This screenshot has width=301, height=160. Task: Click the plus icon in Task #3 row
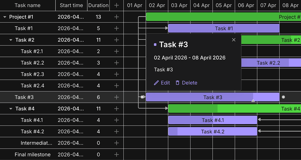pos(117,97)
